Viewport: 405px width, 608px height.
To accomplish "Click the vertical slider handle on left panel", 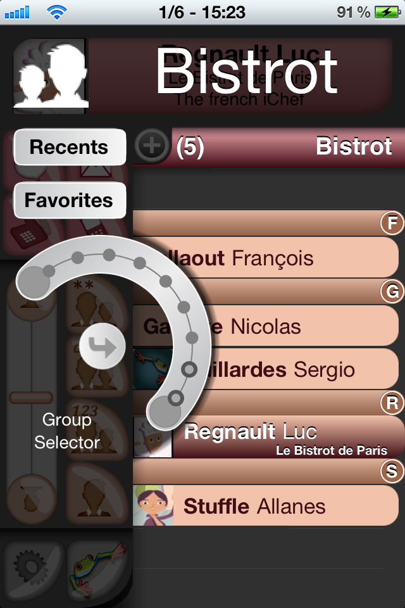I will point(30,398).
